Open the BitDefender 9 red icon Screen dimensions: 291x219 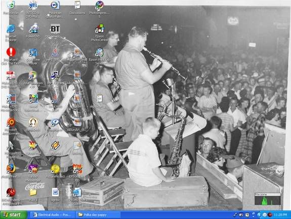pyautogui.click(x=11, y=192)
